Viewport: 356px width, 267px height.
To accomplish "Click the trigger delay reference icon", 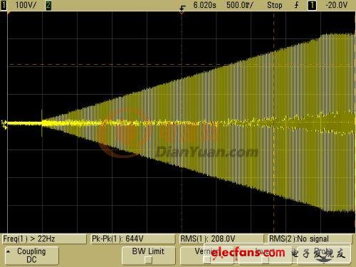I will pyautogui.click(x=182, y=9).
